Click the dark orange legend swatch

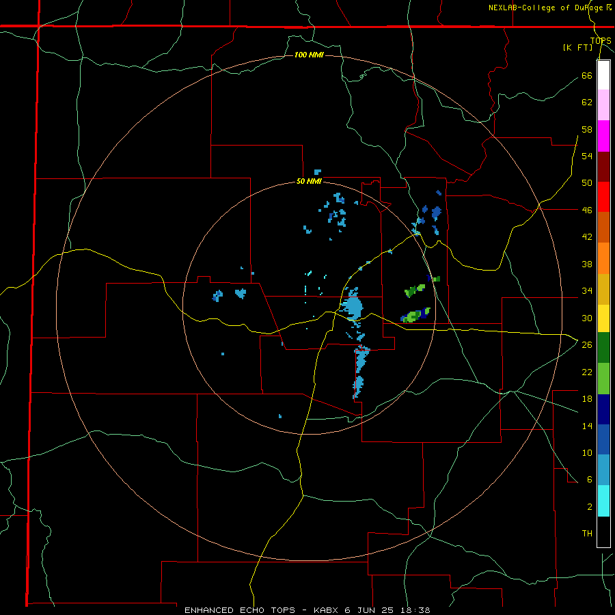click(x=603, y=228)
